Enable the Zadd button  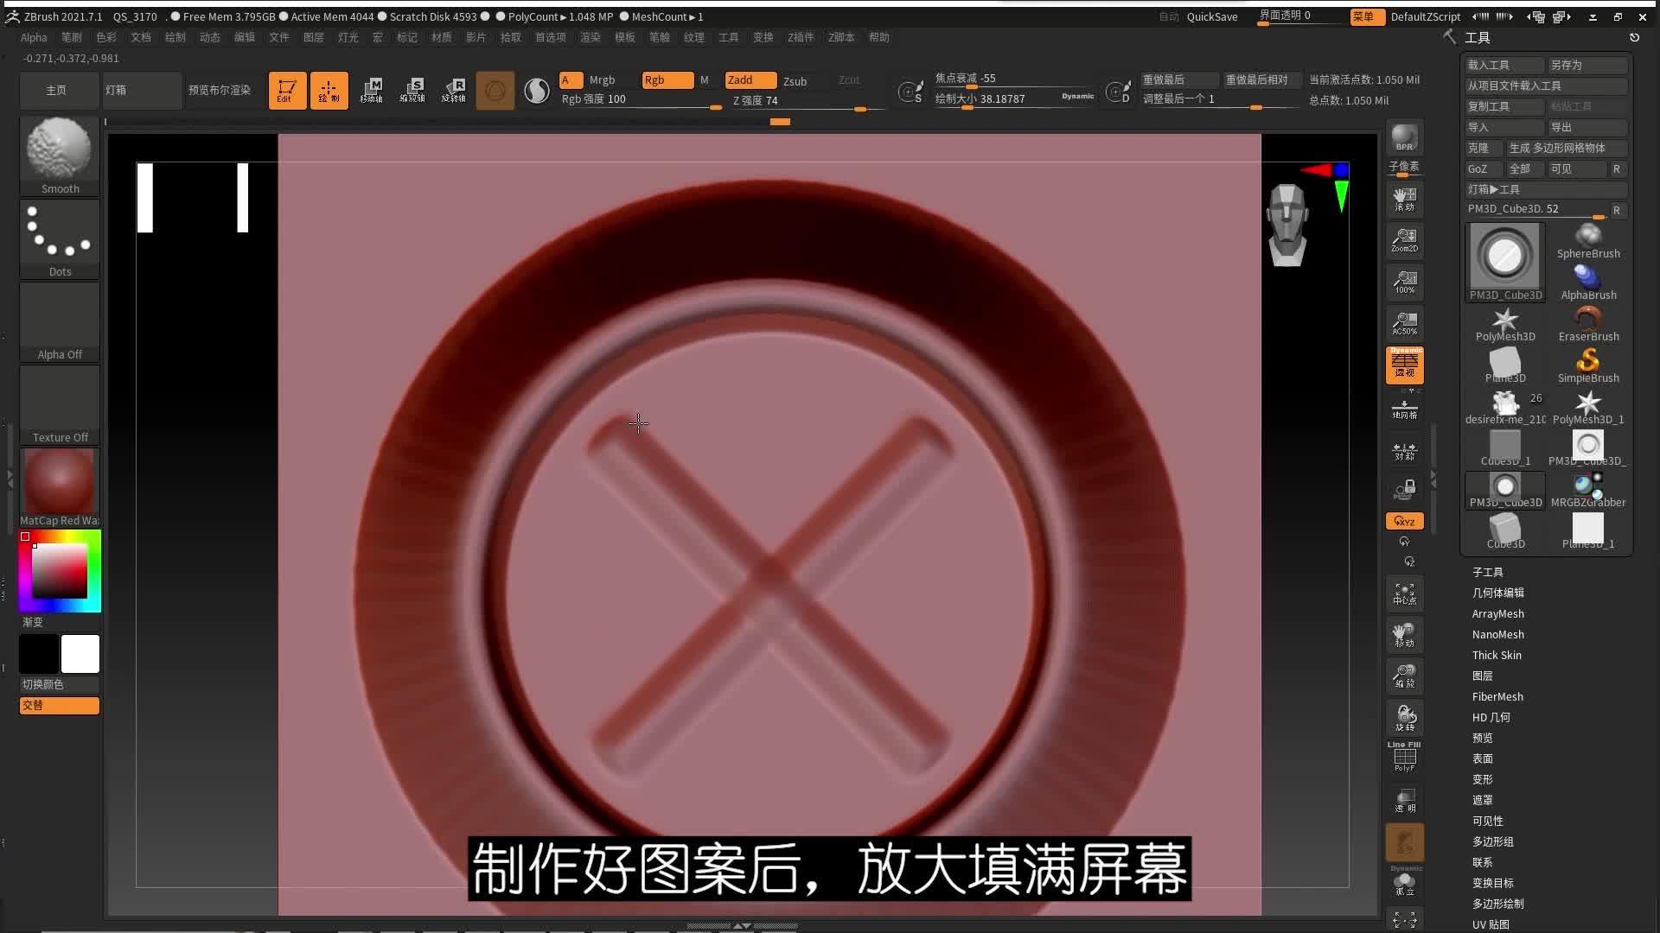750,80
